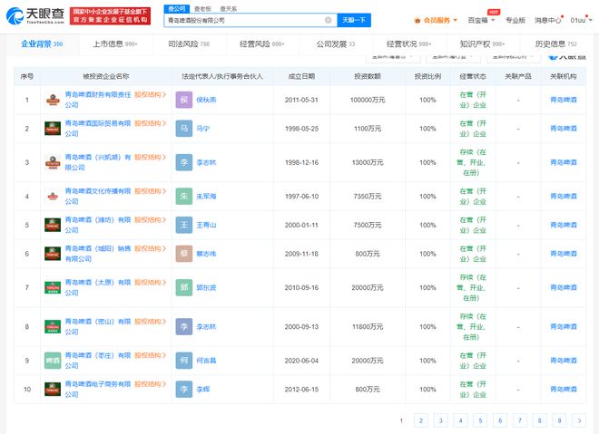Go to page 7 of results

coord(520,420)
